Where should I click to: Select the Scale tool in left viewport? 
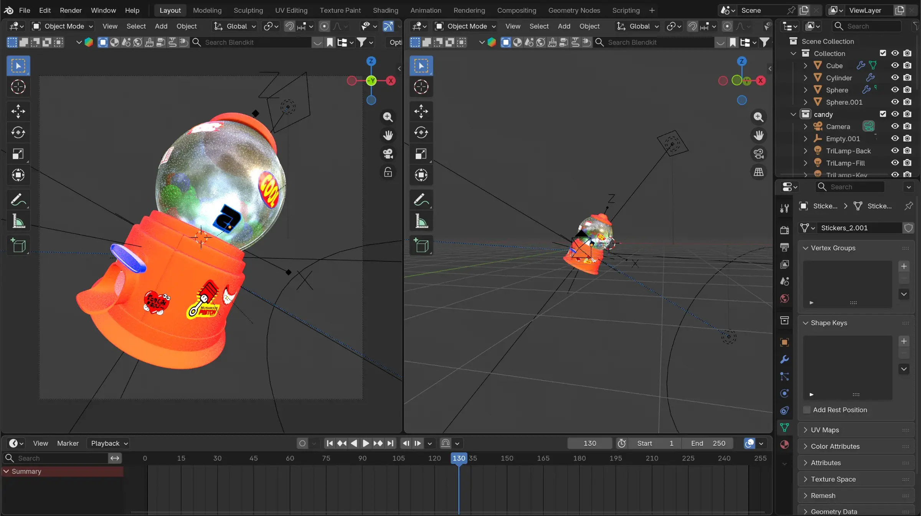coord(18,154)
